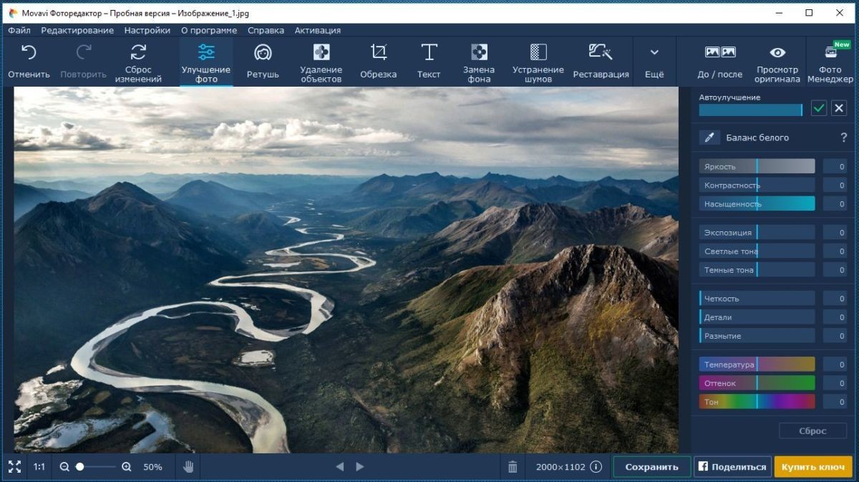
Task: Select the Ретушь retouch tool
Action: [263, 62]
